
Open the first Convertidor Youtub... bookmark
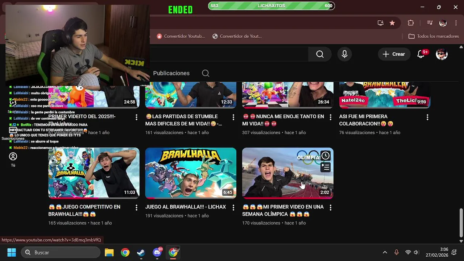tap(181, 36)
